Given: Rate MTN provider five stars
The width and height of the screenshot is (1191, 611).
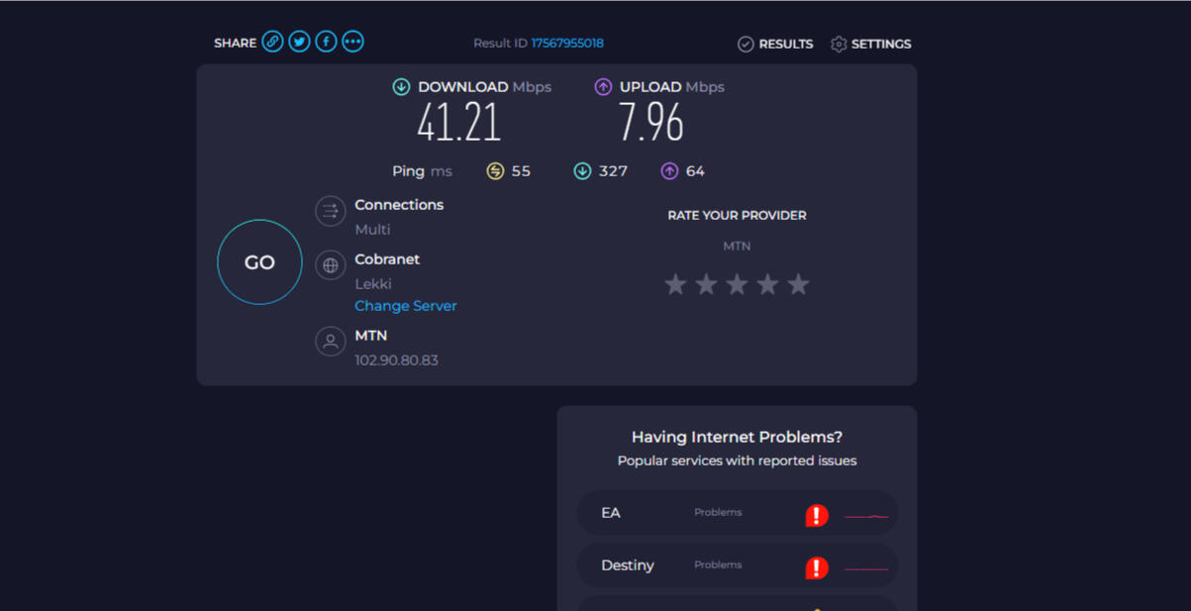Looking at the screenshot, I should [798, 285].
